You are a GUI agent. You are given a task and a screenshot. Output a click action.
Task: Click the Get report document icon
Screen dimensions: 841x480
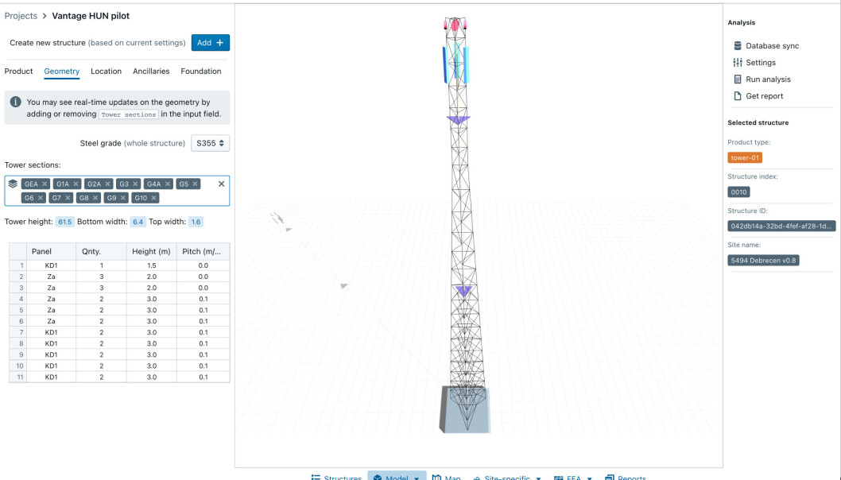[738, 96]
